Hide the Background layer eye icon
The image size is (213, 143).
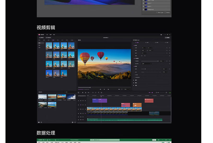144,9
